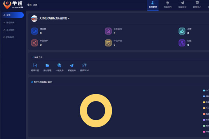Image resolution: width=209 pixels, height=139 pixels.
Task: Open the 一键发布 shortcut icon
Action: coord(60,65)
